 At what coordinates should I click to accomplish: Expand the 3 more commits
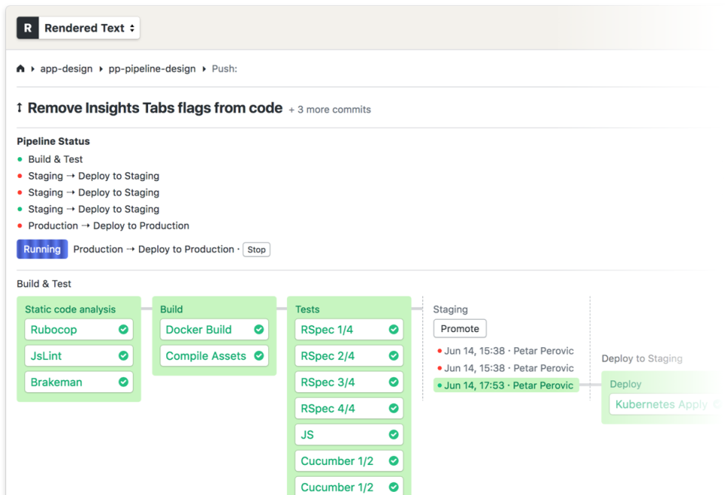329,109
